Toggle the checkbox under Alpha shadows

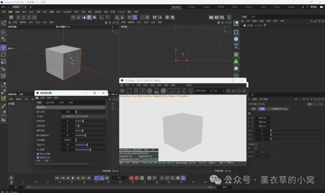[x=38, y=157]
